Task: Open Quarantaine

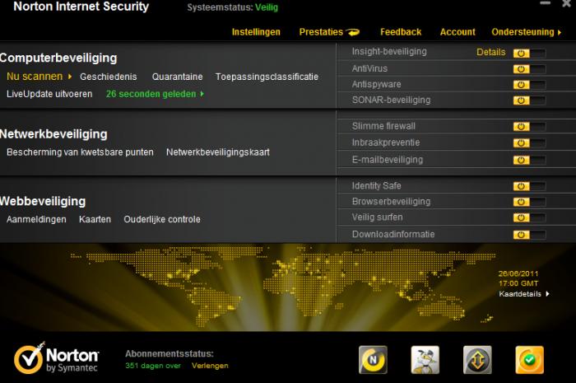Action: click(178, 77)
